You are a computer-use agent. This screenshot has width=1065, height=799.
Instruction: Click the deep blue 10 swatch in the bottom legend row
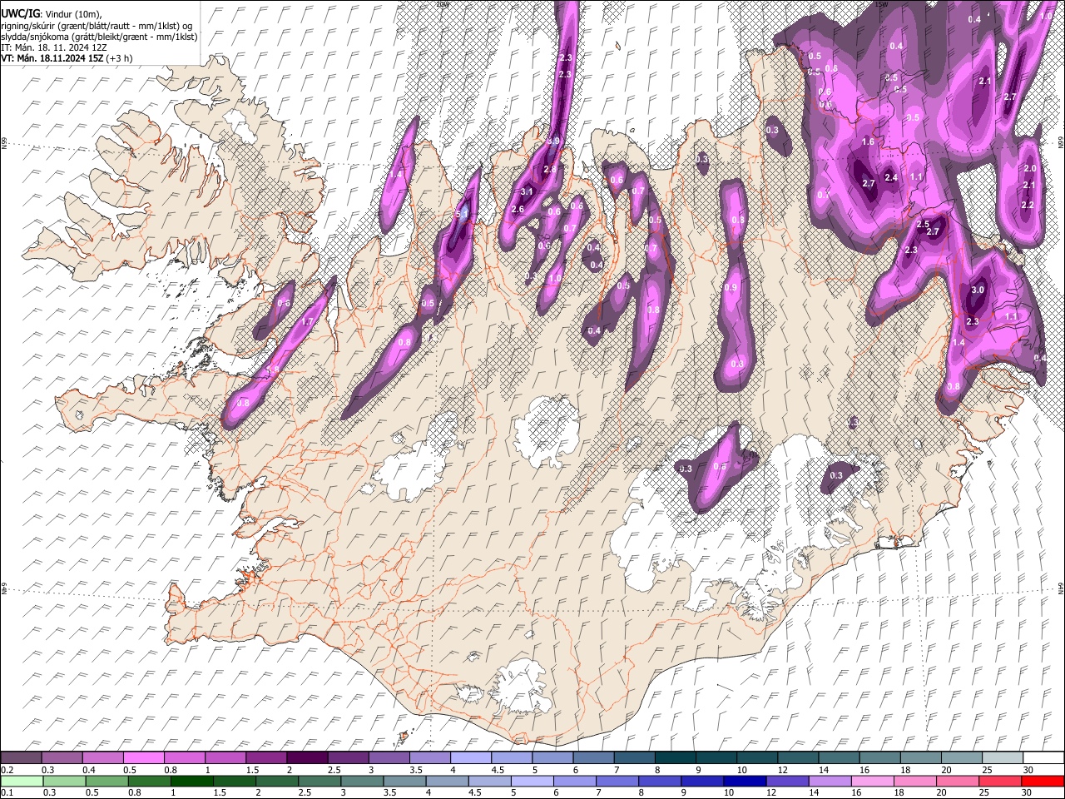coord(744,782)
